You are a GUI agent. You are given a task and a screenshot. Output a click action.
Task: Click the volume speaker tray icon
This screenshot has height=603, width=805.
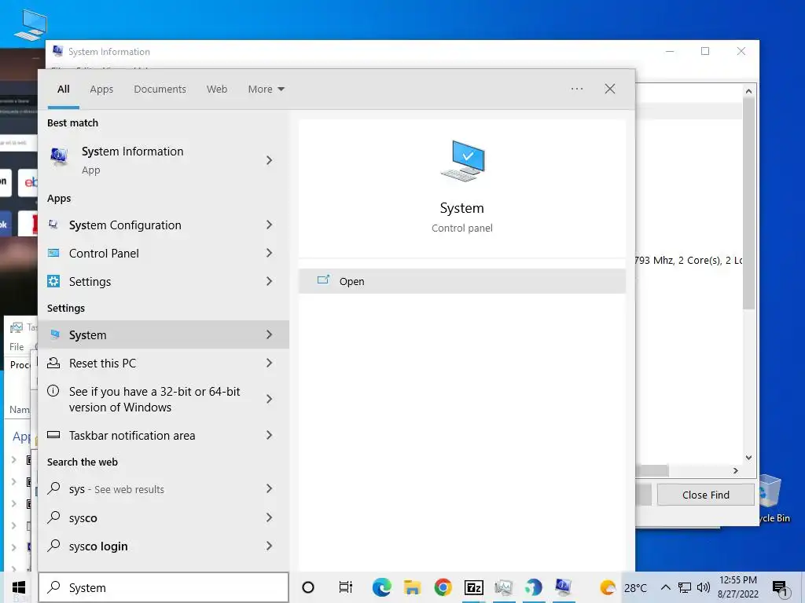[704, 587]
